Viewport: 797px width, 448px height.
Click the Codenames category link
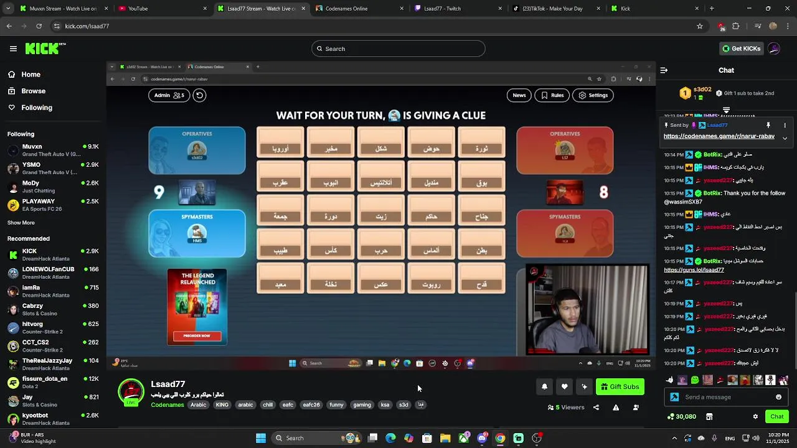click(167, 405)
